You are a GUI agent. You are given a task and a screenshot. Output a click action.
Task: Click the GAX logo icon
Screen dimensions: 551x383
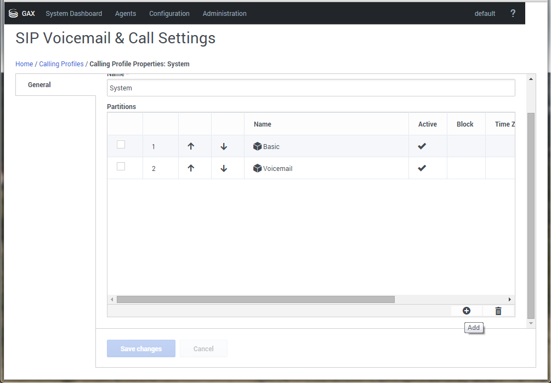14,14
